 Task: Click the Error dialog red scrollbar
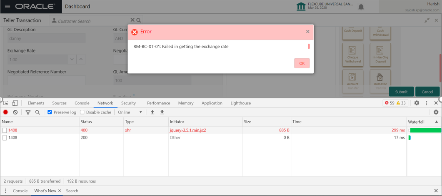[309, 46]
